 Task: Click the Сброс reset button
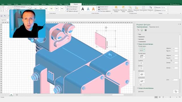click(x=141, y=85)
